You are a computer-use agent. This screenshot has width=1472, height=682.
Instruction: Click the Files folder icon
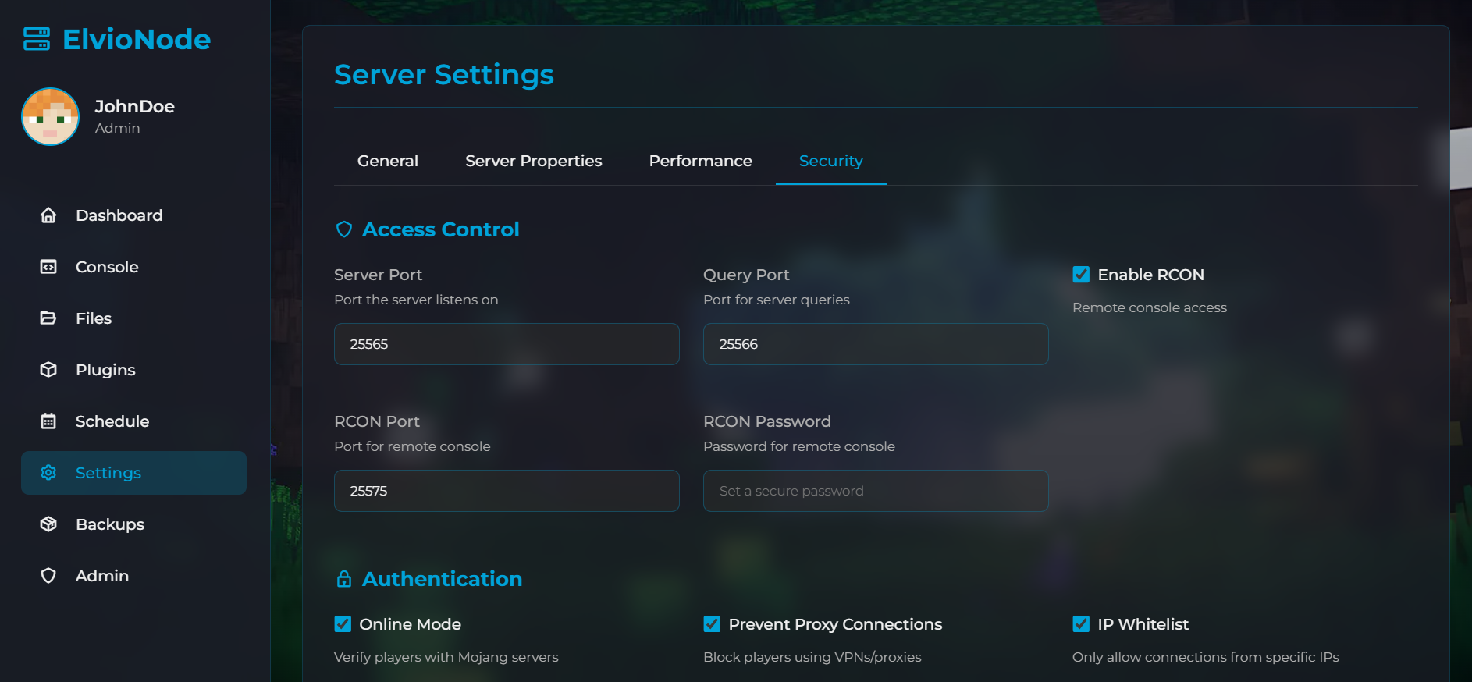tap(48, 318)
